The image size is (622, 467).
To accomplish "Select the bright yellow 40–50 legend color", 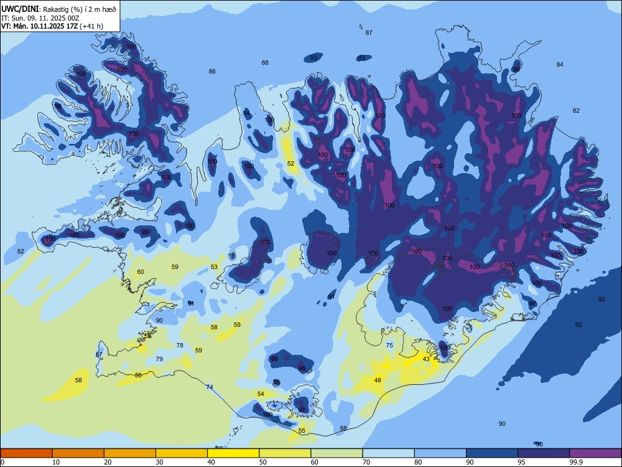I will coord(233,453).
